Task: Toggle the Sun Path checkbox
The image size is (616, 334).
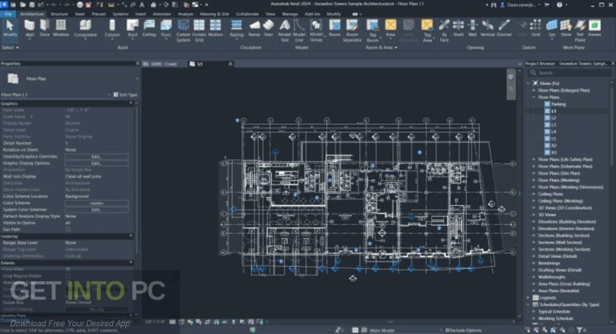Action: point(68,229)
